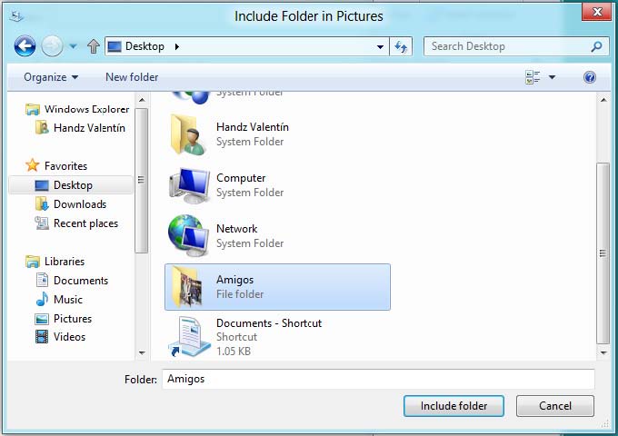Viewport: 618px width, 436px height.
Task: Open the recent locations dropdown arrow
Action: pos(74,46)
